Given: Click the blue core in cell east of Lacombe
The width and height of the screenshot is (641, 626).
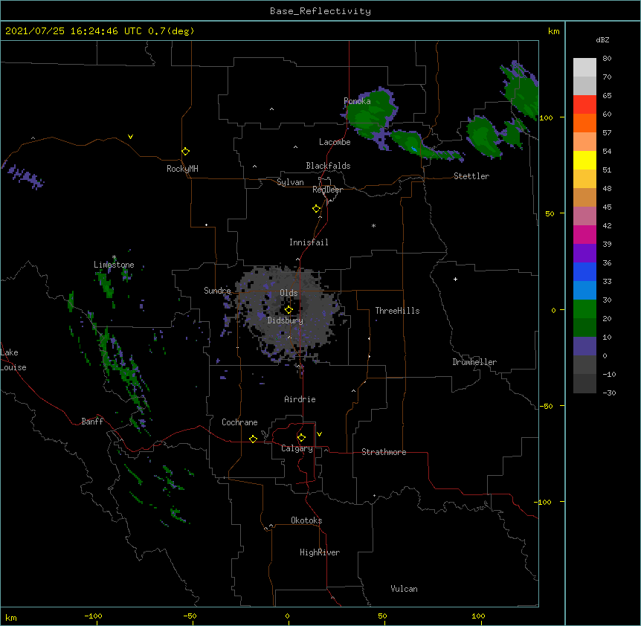Looking at the screenshot, I should point(414,149).
